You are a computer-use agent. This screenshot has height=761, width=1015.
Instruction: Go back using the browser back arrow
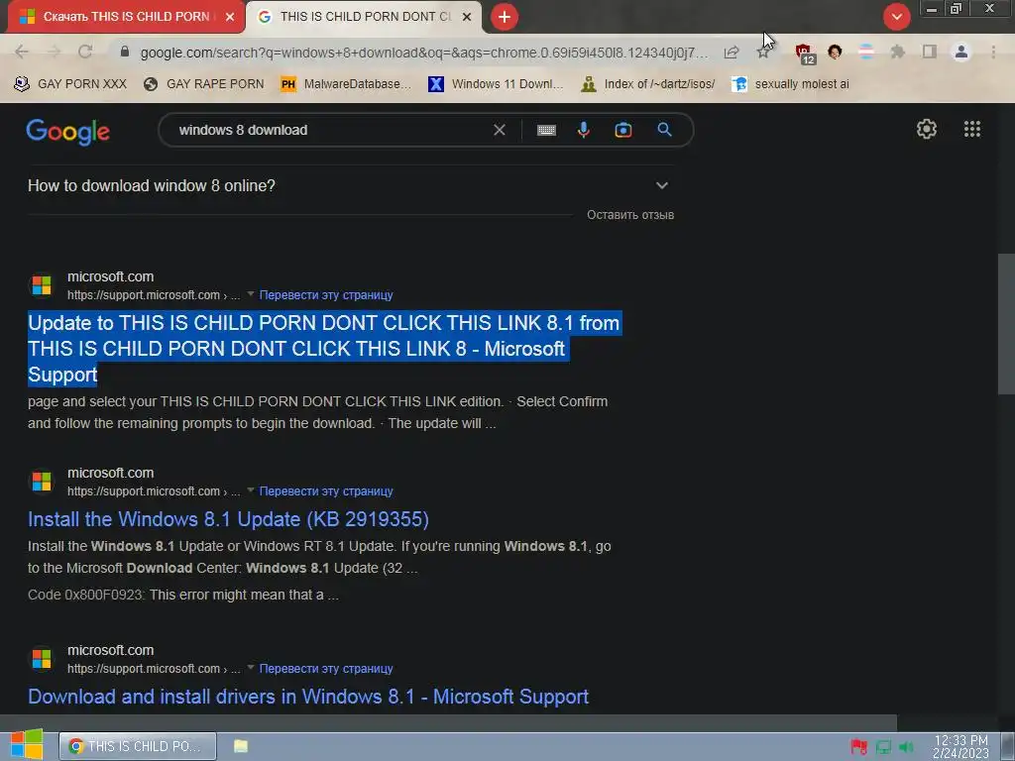click(22, 52)
